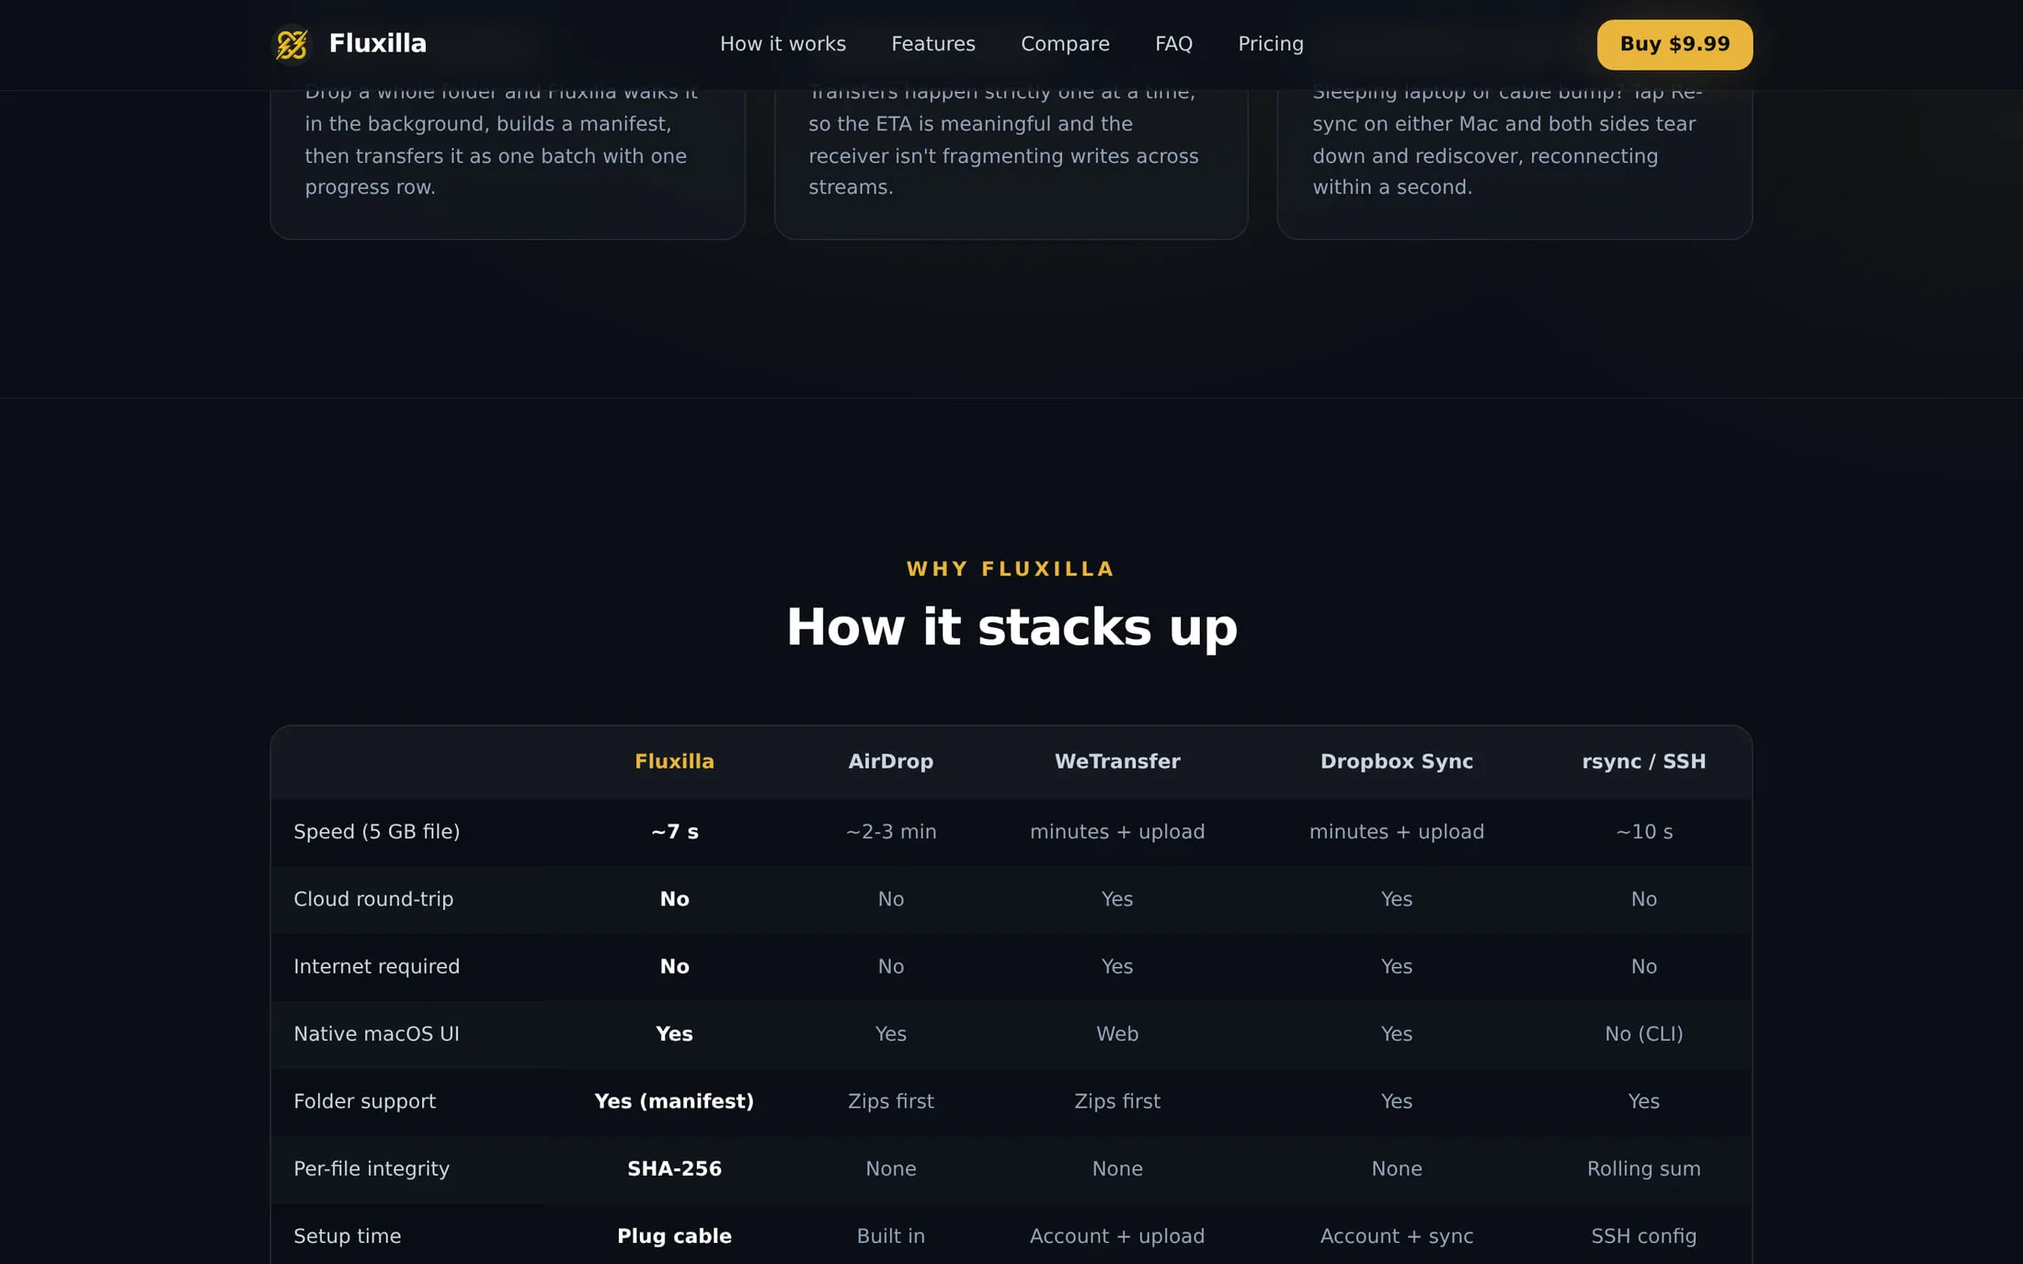2023x1264 pixels.
Task: Click AirDrop's Zips first cell
Action: pos(890,1101)
